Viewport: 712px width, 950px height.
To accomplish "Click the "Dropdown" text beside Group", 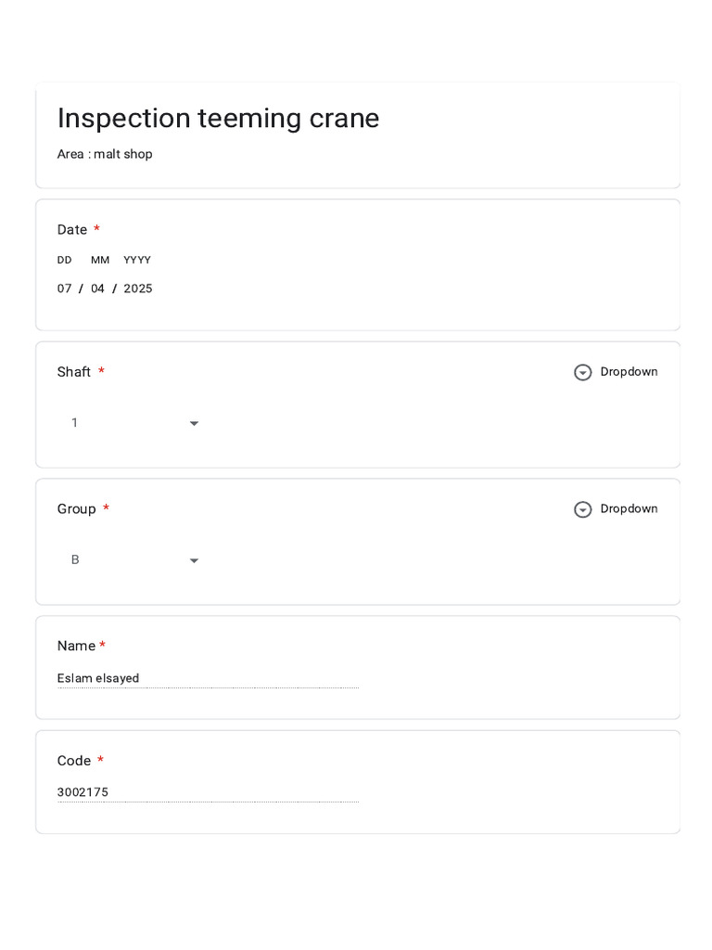I will 629,509.
